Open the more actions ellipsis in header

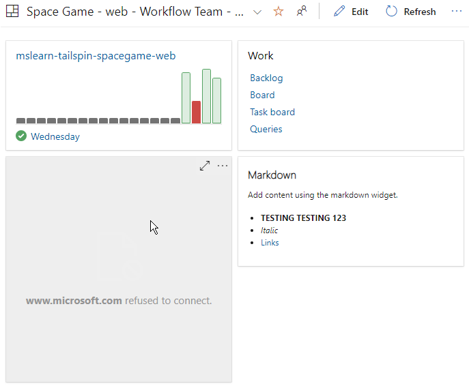pos(457,12)
